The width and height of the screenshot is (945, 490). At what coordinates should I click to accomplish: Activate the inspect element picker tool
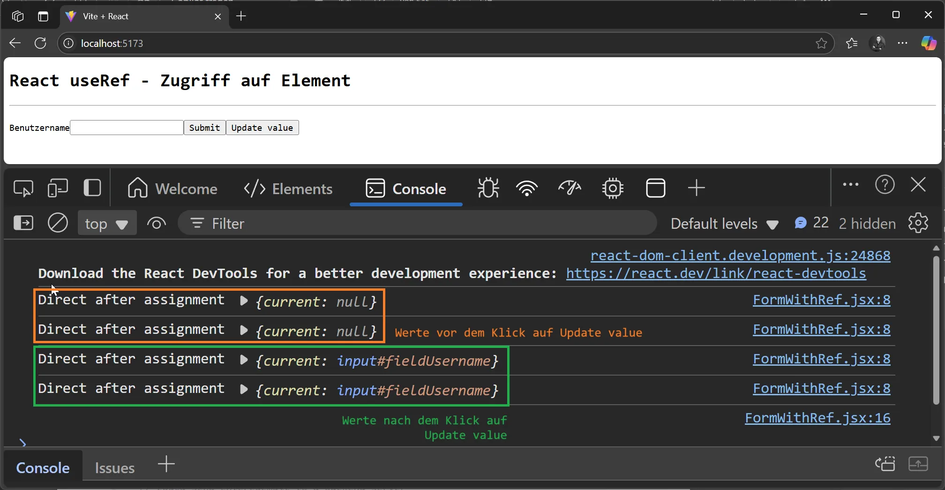pos(23,188)
